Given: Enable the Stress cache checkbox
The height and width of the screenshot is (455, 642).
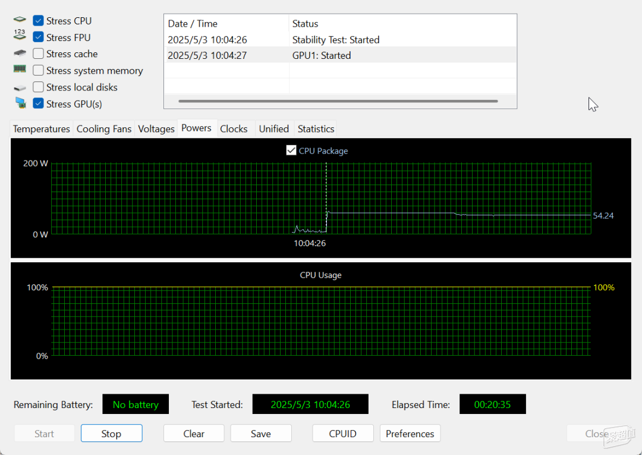Looking at the screenshot, I should coord(38,54).
